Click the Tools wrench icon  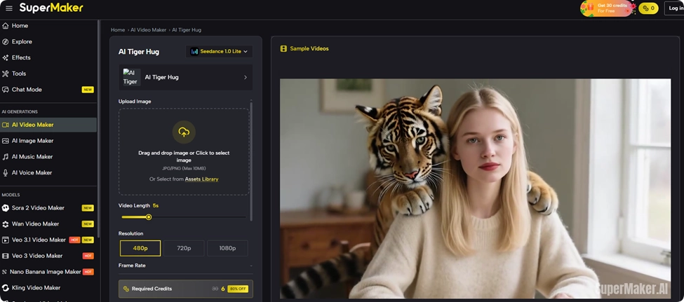pos(5,74)
